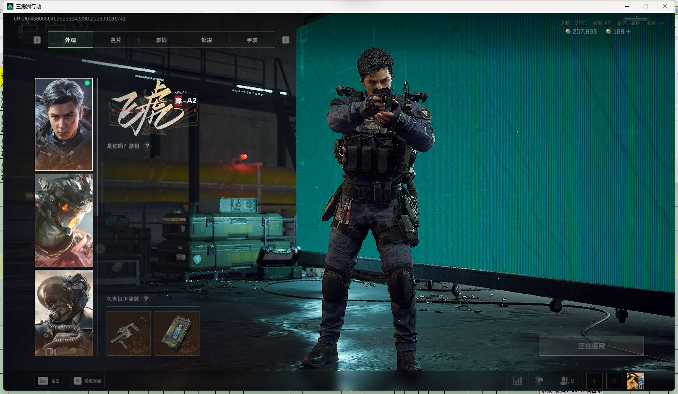678x394 pixels.
Task: Click the H 隐藏界面 hide interface button
Action: click(x=88, y=381)
